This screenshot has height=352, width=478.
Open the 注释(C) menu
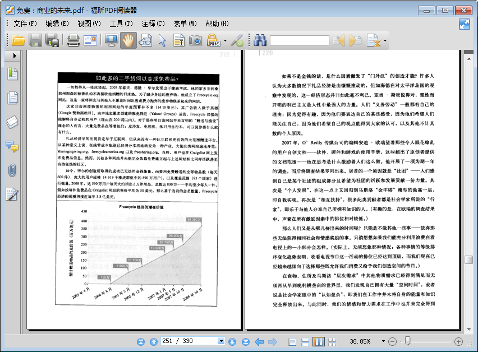coord(153,24)
